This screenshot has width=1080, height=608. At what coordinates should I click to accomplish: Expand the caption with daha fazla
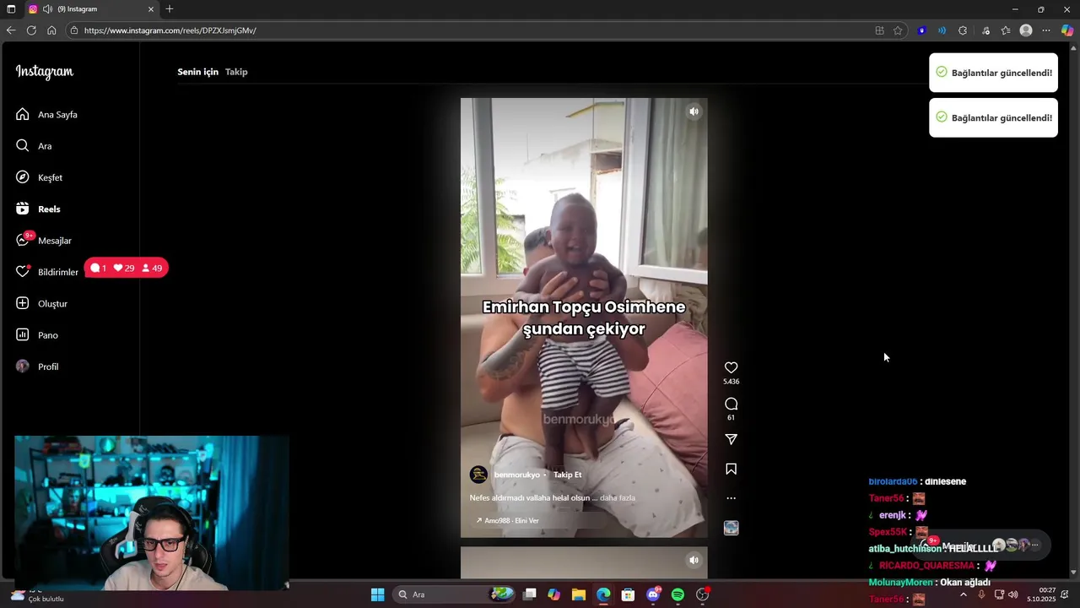[618, 498]
